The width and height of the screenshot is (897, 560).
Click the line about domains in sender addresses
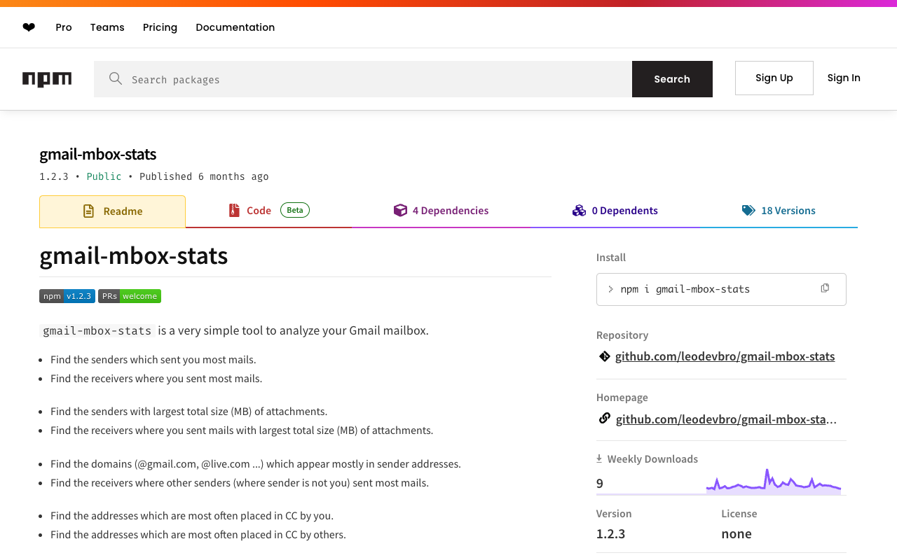(256, 464)
